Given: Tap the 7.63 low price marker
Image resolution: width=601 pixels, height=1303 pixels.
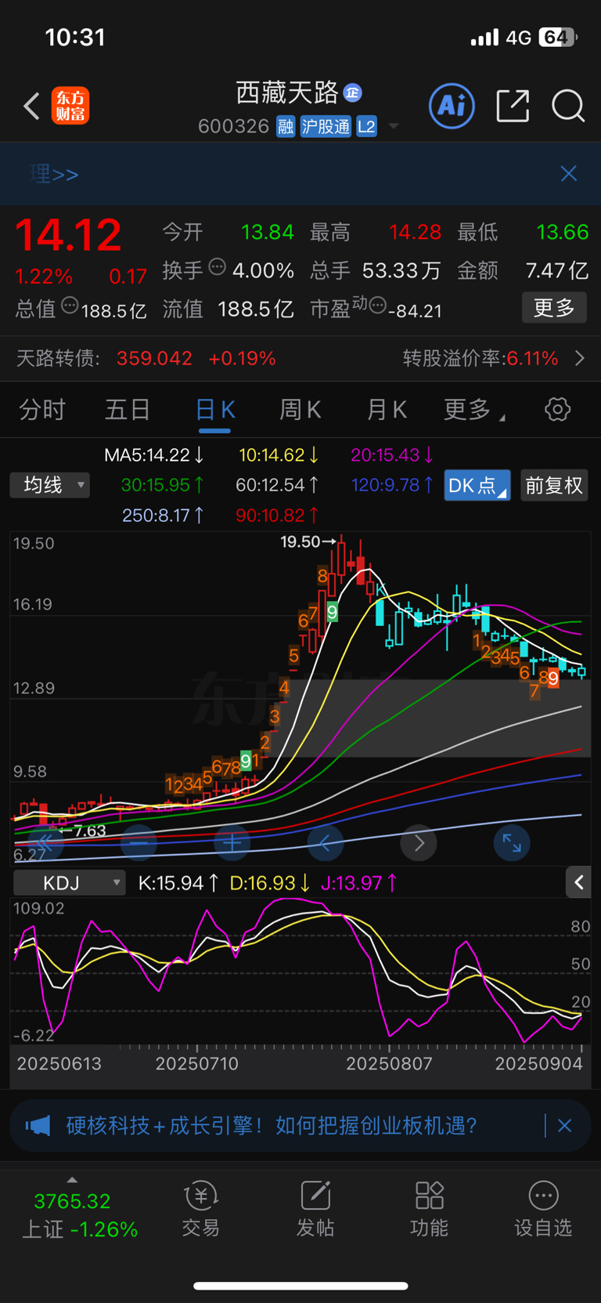Looking at the screenshot, I should [x=83, y=831].
